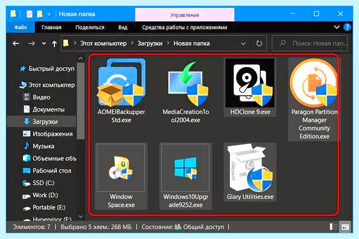Click the Управление contextual tab

coord(185,15)
